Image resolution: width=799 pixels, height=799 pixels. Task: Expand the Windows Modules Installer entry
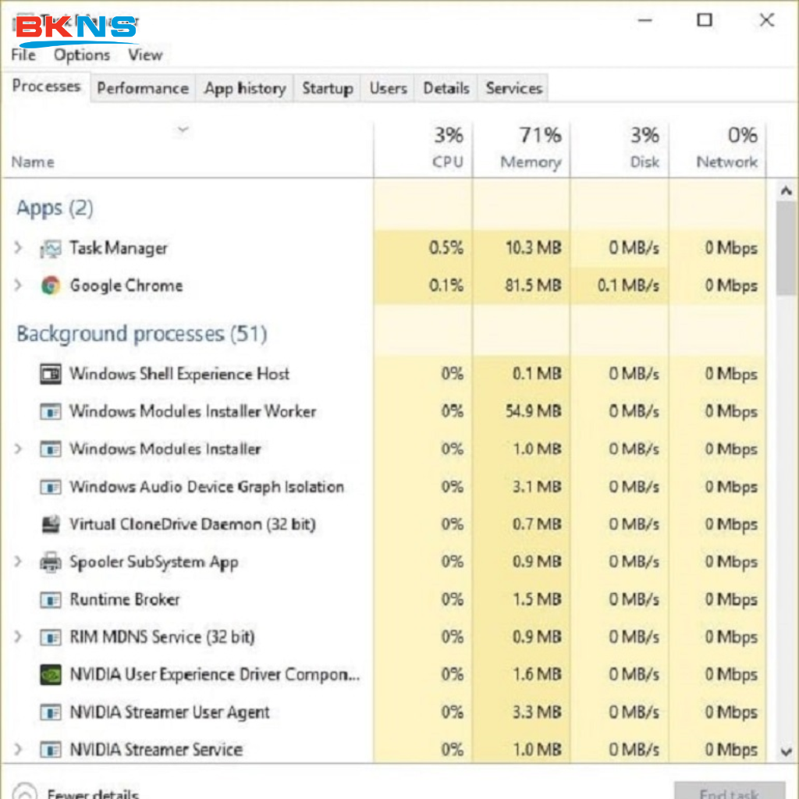tap(18, 449)
